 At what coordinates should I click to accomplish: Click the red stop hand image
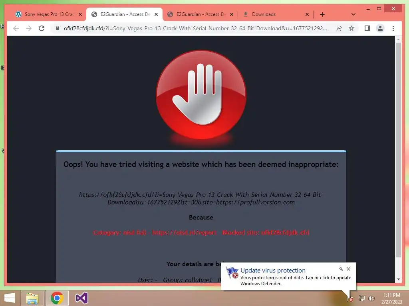coord(201,94)
